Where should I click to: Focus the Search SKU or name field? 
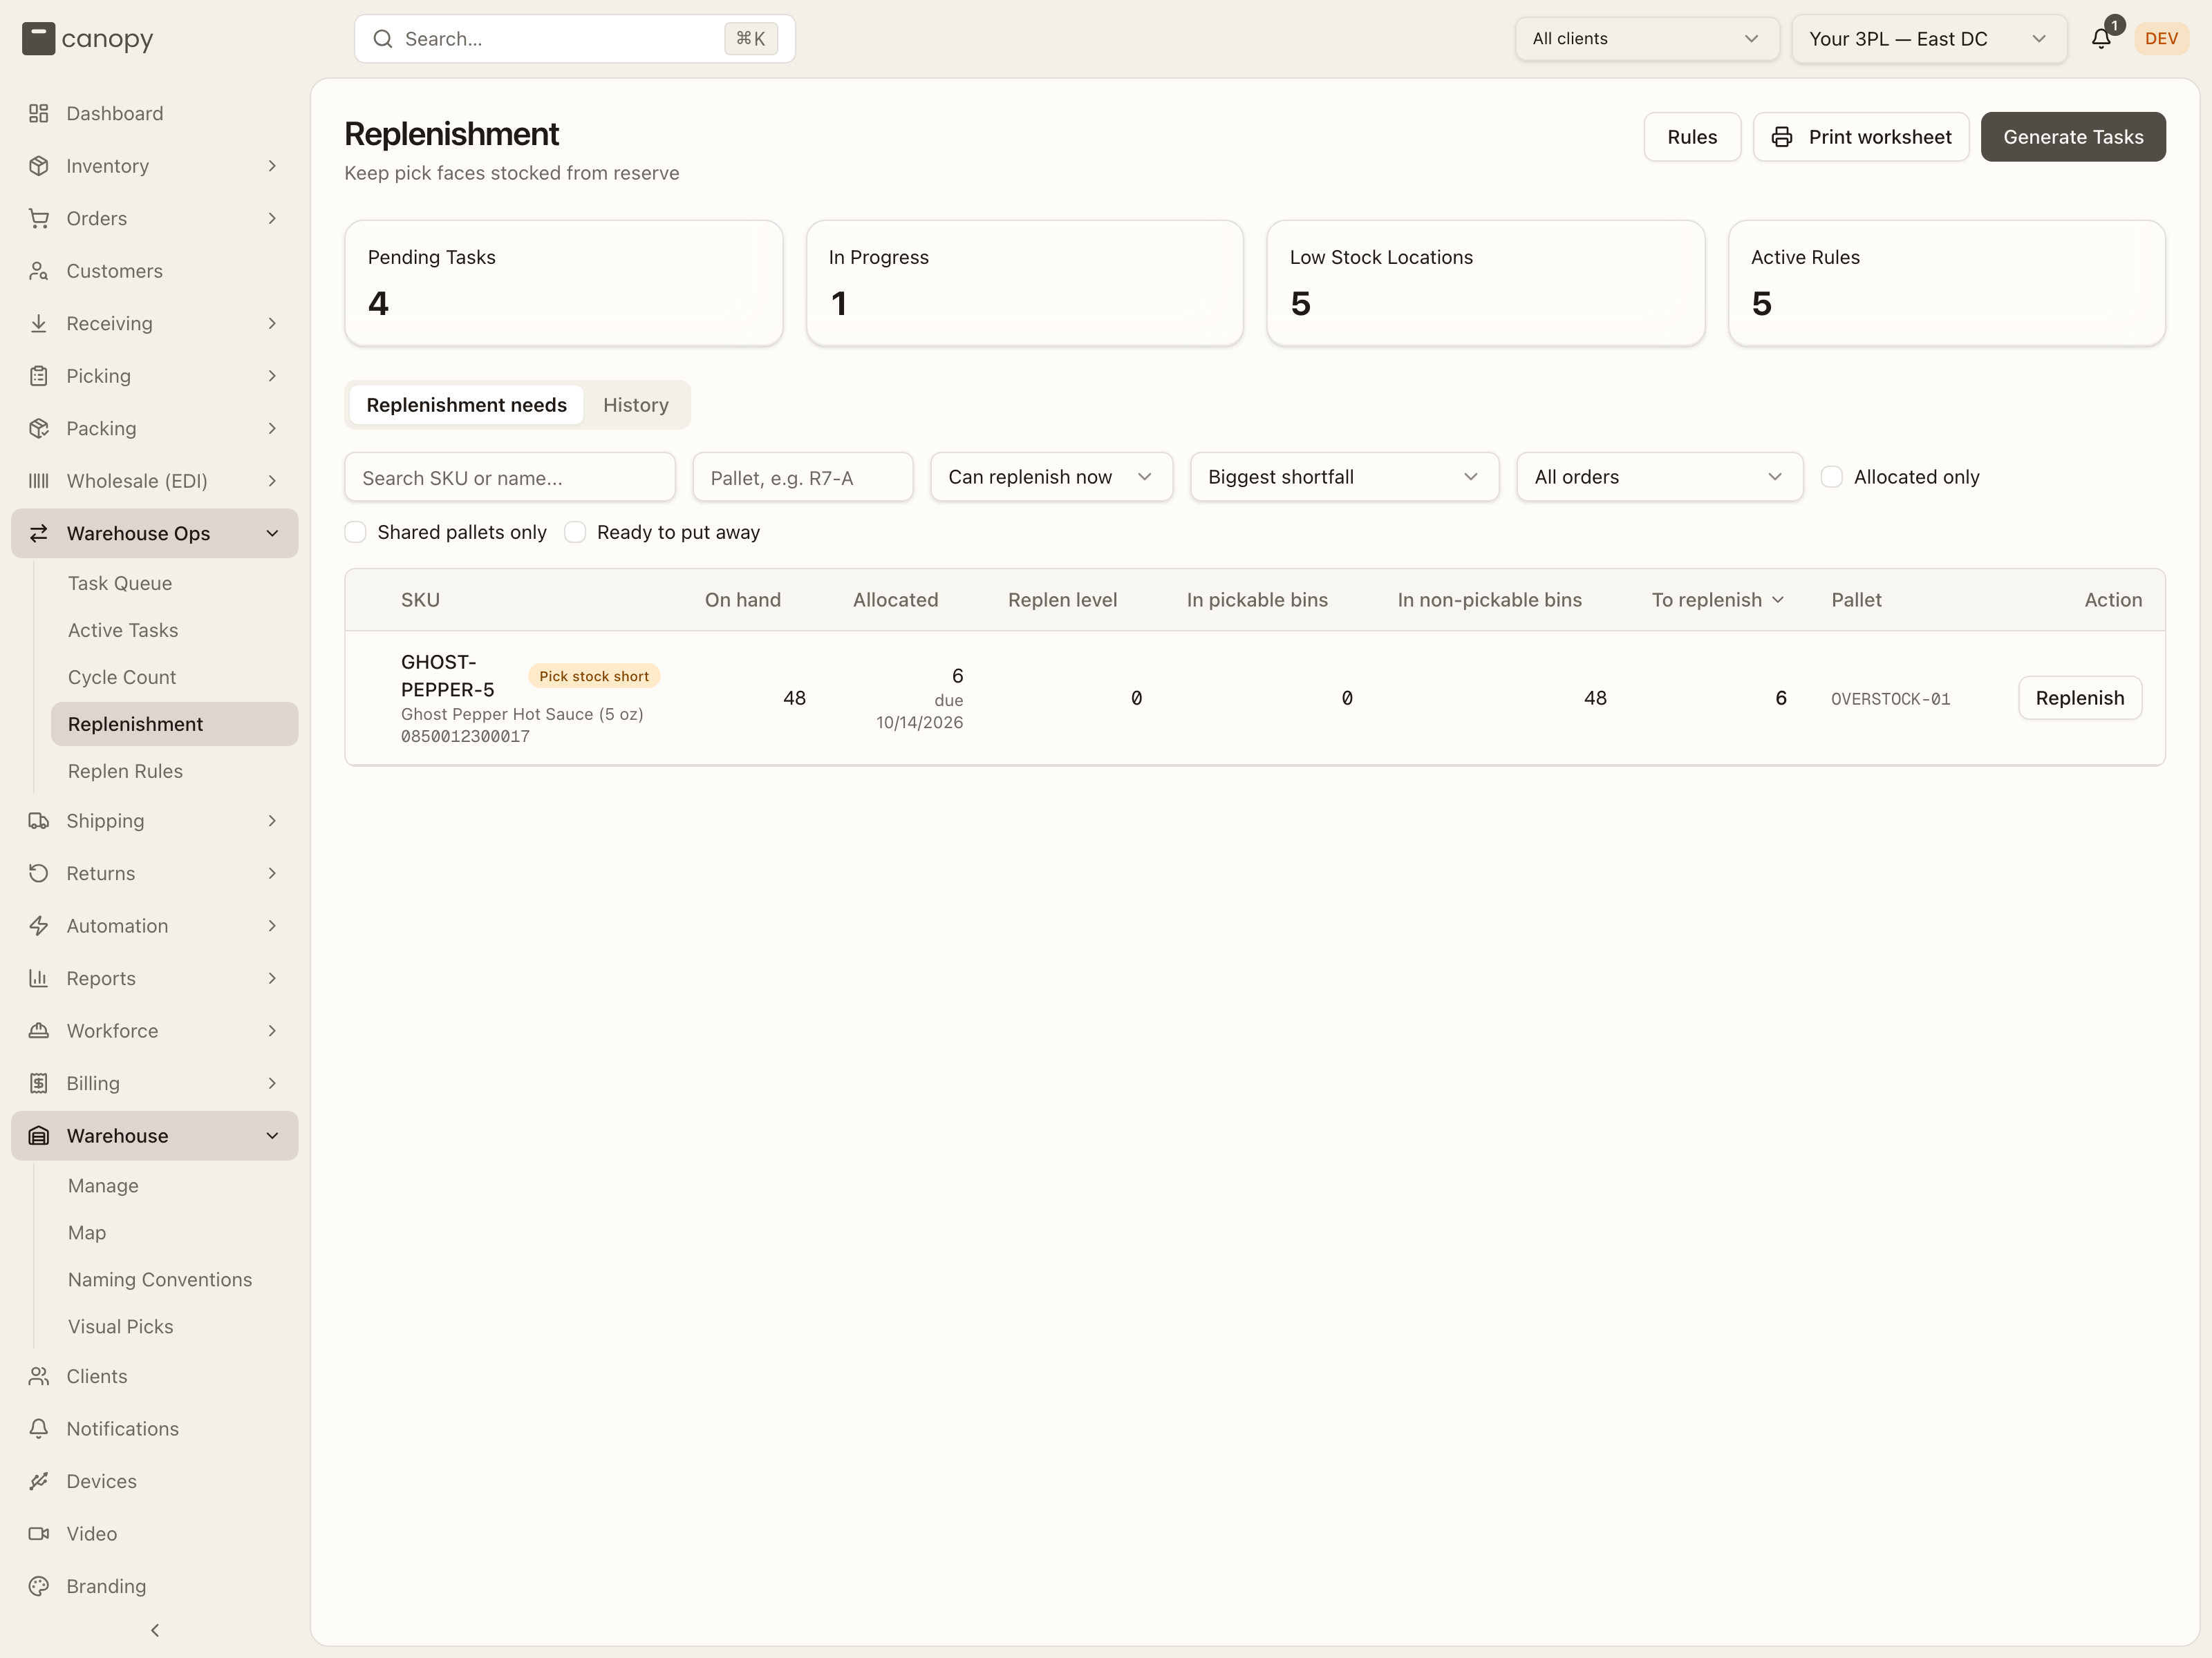pyautogui.click(x=510, y=478)
